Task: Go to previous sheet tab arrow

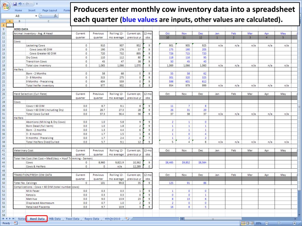Action: coord(7,219)
